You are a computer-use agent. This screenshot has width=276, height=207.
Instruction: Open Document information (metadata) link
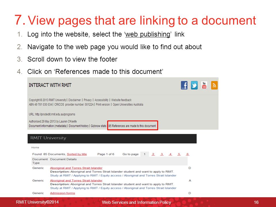coord(48,126)
